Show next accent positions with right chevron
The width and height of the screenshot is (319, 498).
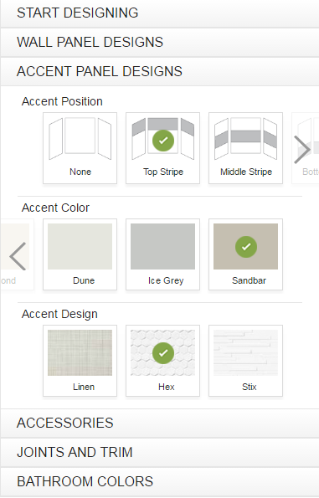302,149
